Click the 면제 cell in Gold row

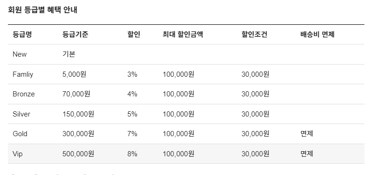coord(307,134)
